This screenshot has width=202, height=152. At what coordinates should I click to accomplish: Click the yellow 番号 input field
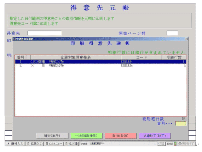181,123
